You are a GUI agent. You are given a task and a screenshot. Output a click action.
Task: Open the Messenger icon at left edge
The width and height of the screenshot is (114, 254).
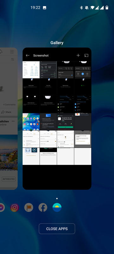tap(2, 208)
